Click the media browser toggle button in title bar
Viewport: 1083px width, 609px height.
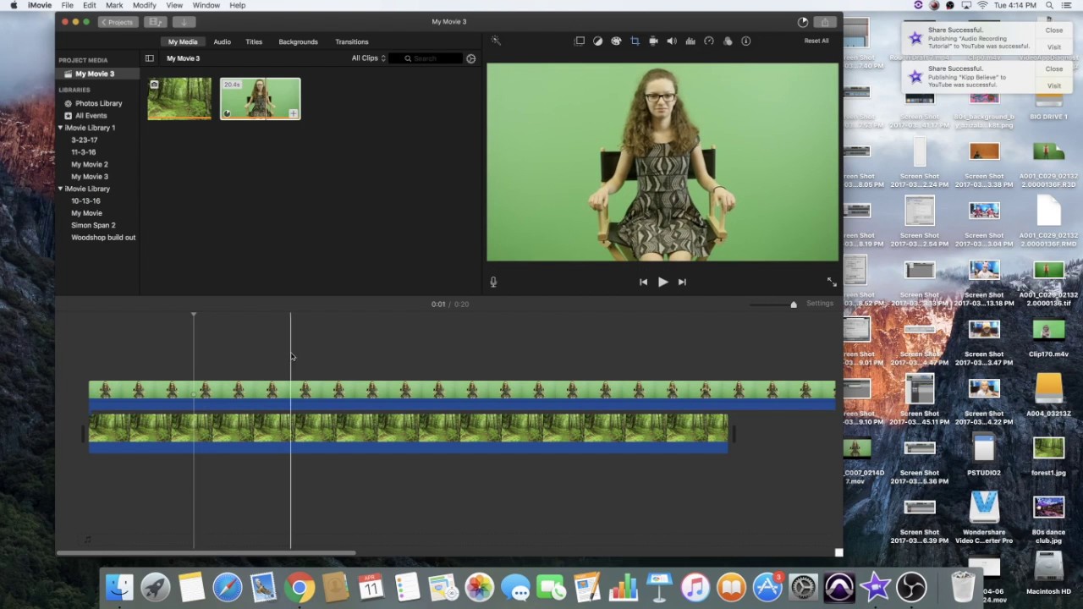[155, 22]
